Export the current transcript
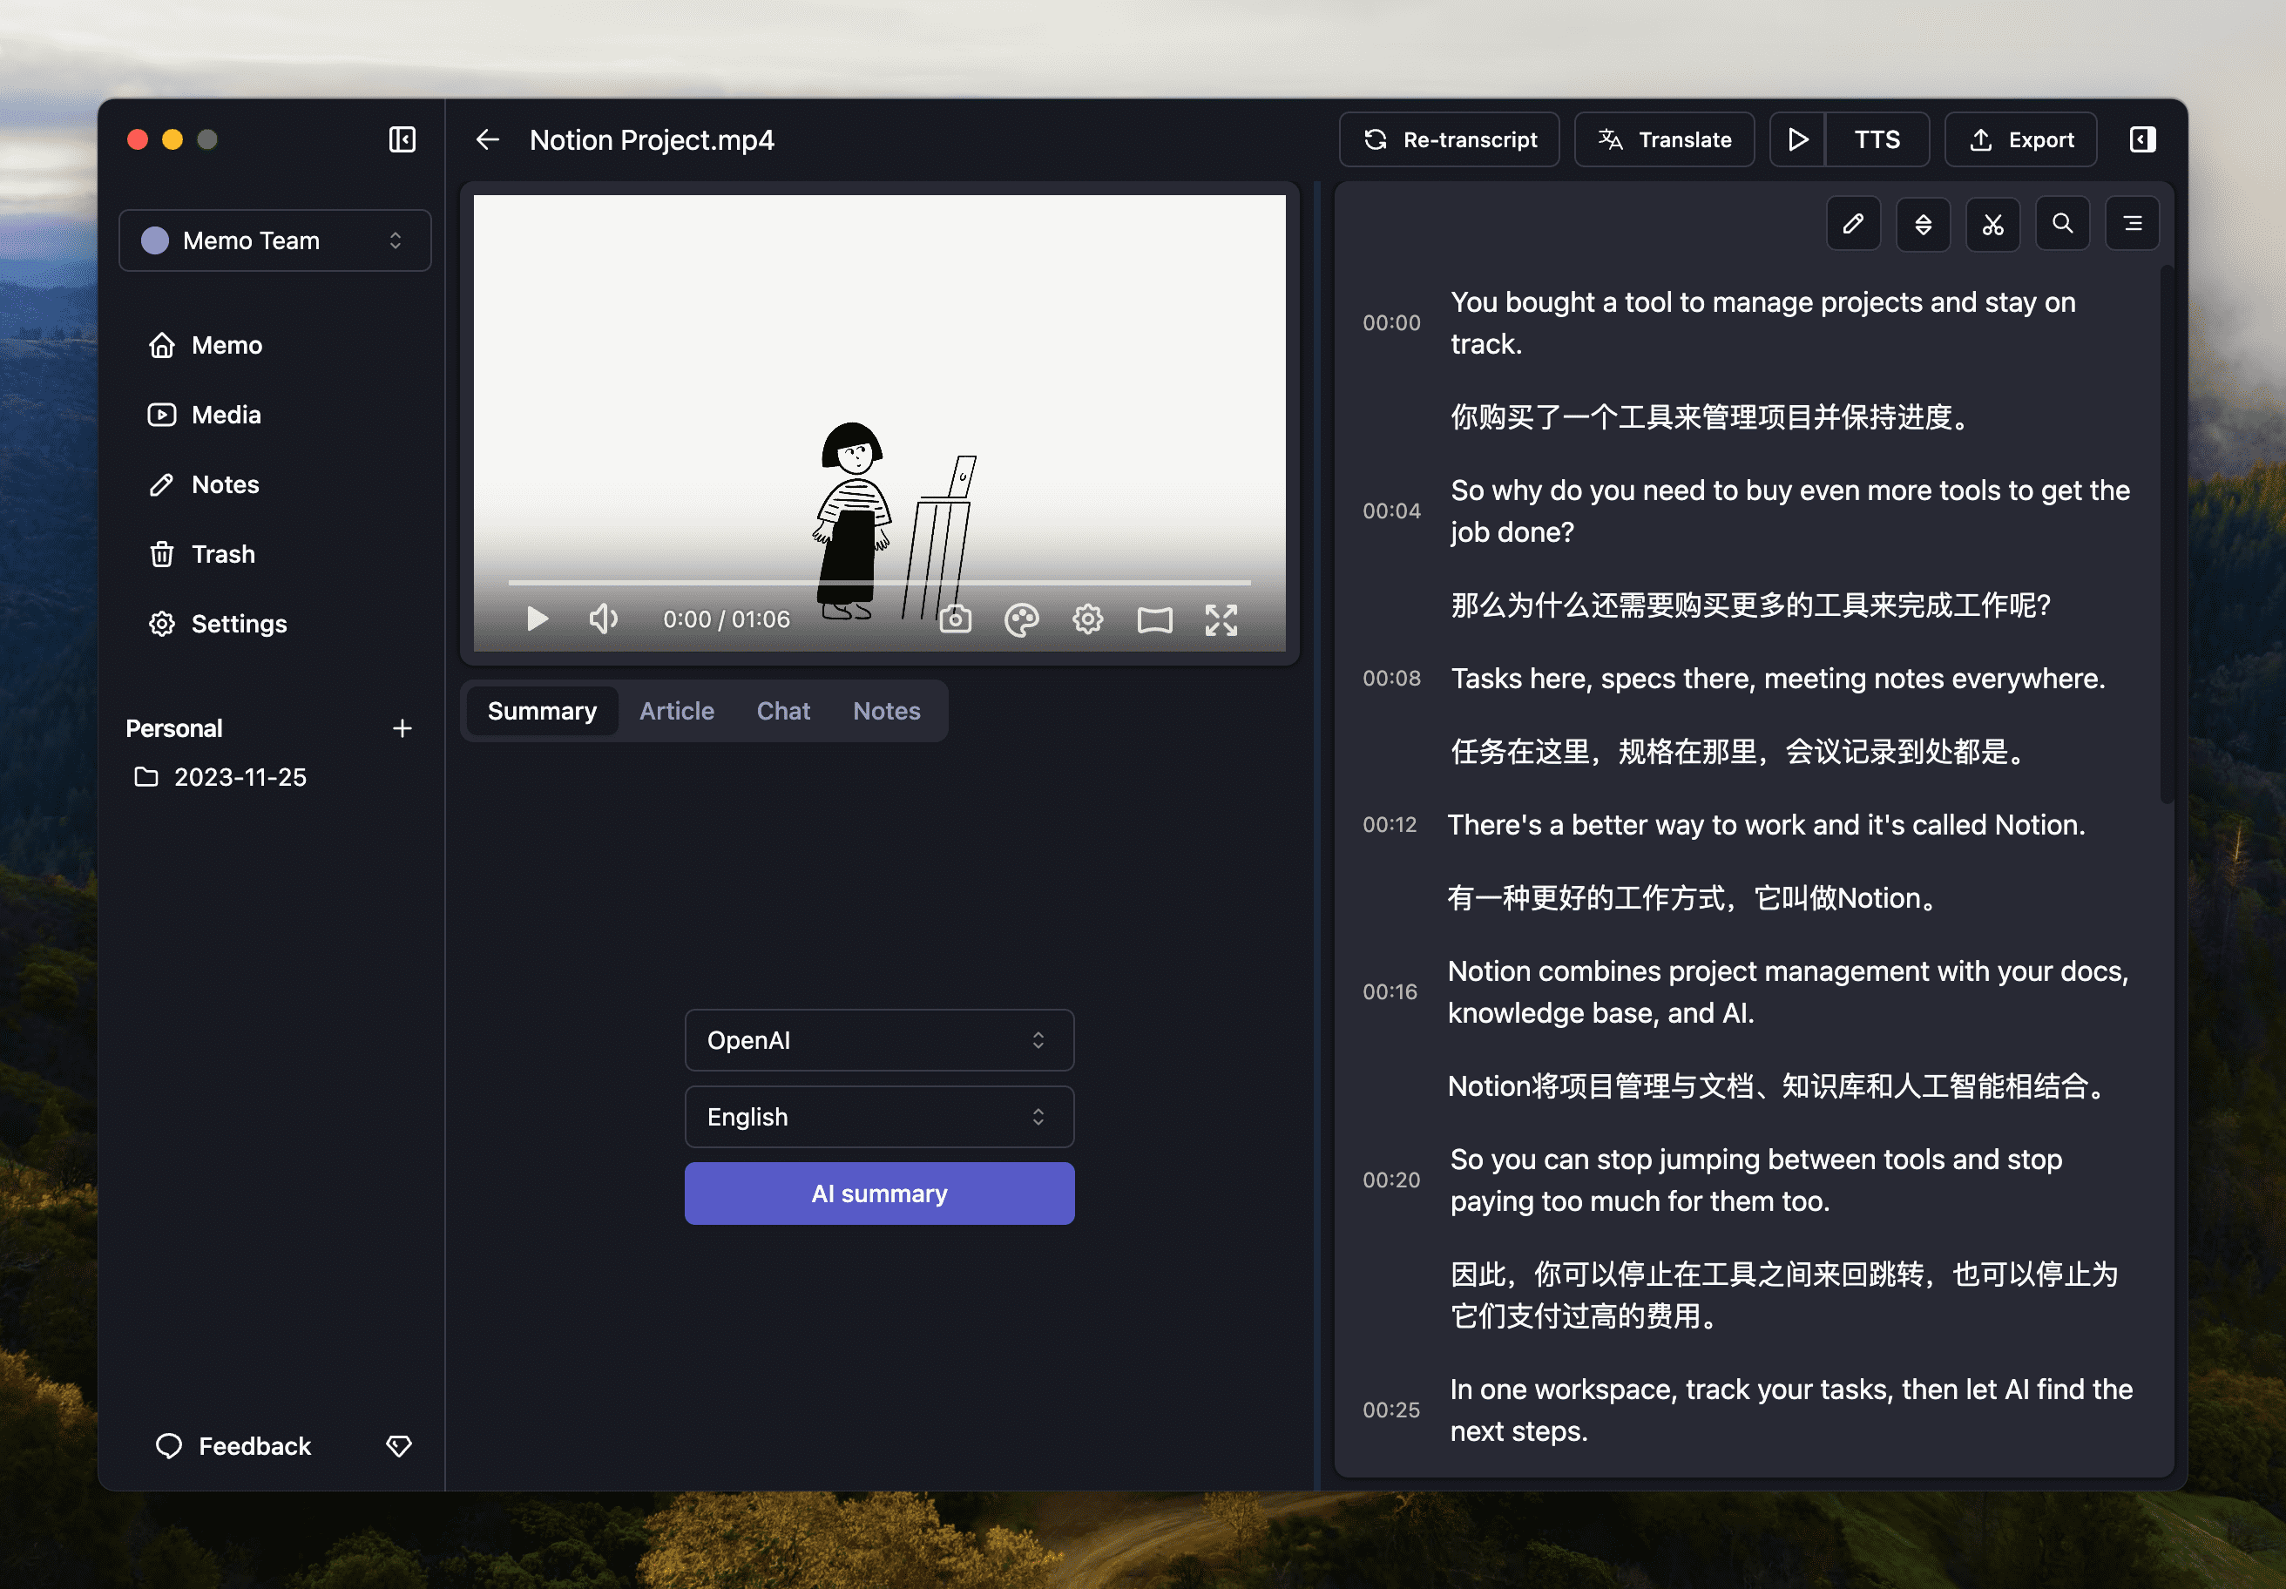The height and width of the screenshot is (1589, 2286). (x=2022, y=140)
